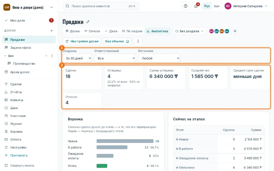This screenshot has width=274, height=171.
Task: Open three-dot menu for Цех section
Action: click(x=52, y=56)
